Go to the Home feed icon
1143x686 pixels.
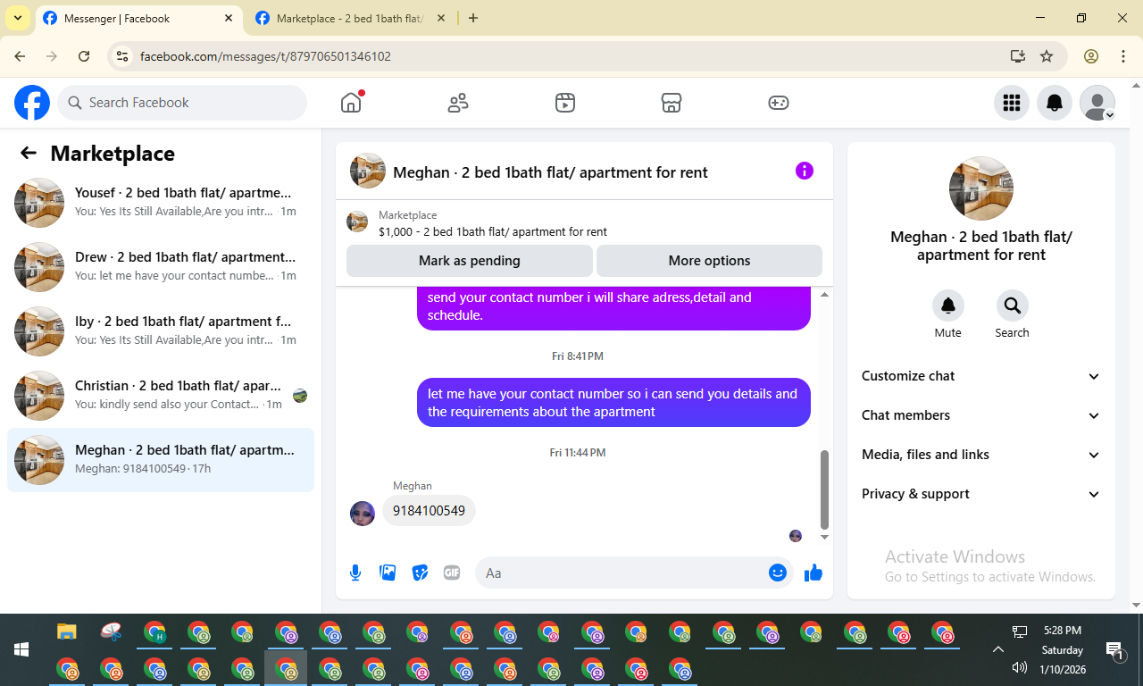coord(351,103)
